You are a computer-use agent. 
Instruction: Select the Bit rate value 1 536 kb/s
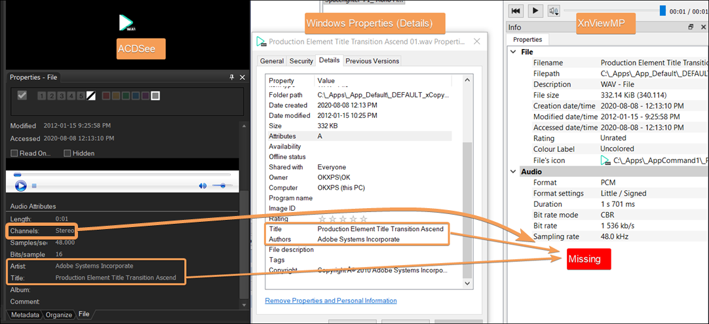click(x=618, y=225)
